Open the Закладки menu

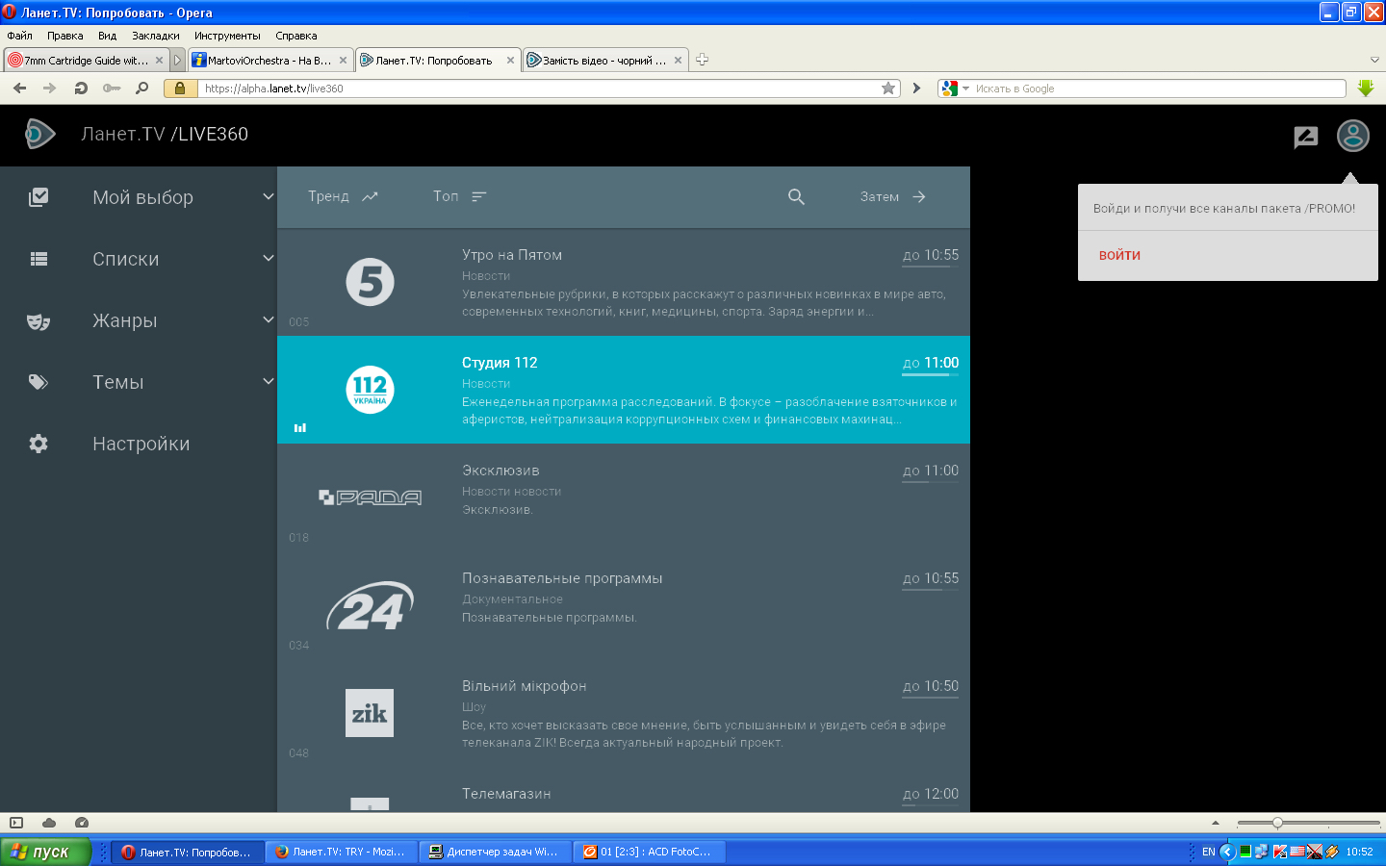coord(155,36)
